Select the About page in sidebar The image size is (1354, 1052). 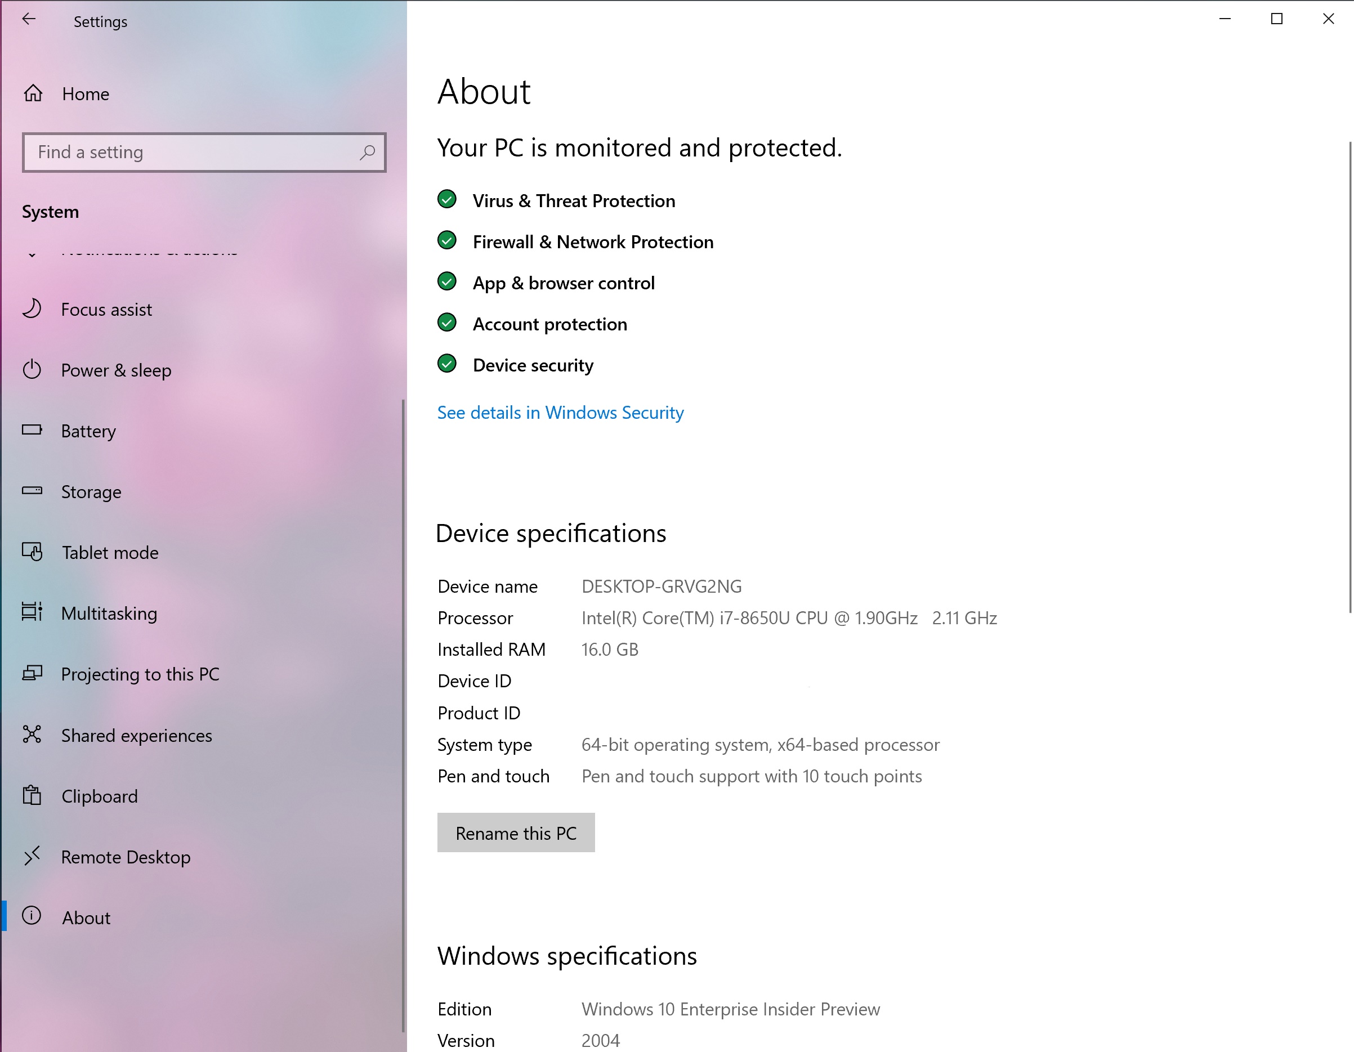point(86,917)
